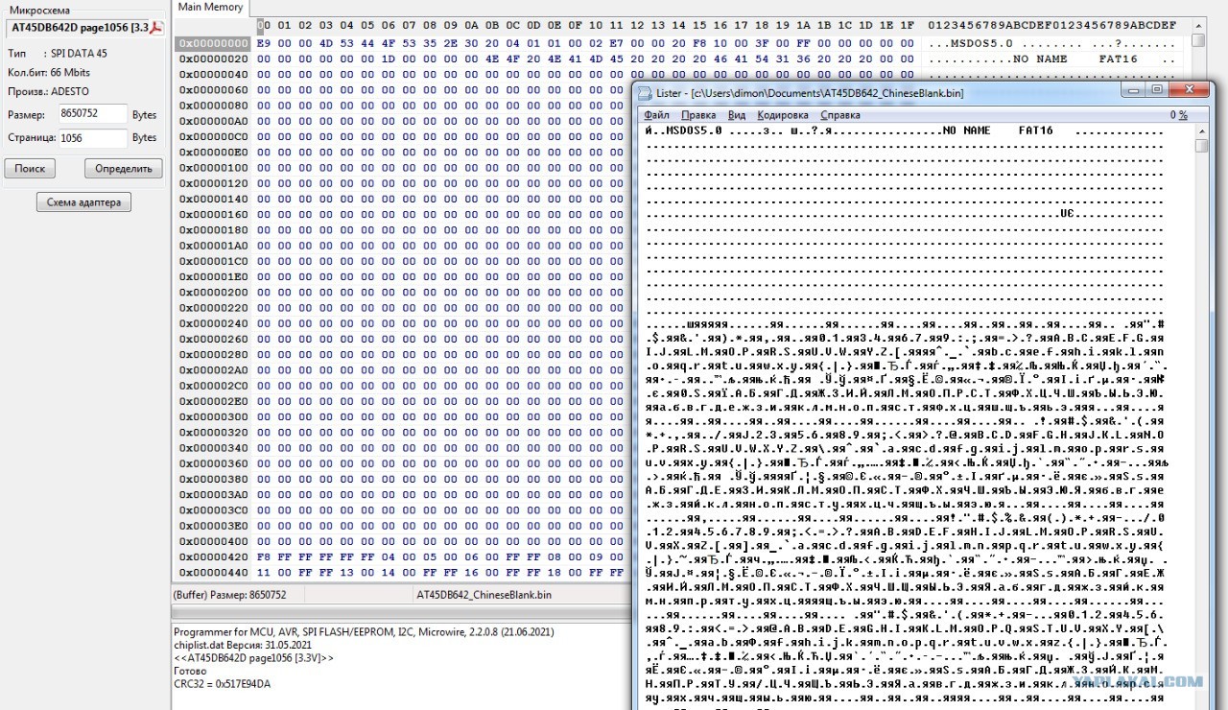Open the Справка menu in Lister
This screenshot has height=710, width=1228.
pos(839,115)
